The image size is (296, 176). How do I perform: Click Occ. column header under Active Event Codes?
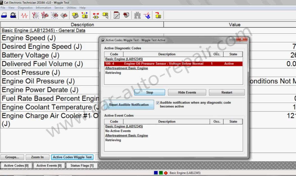pyautogui.click(x=217, y=121)
